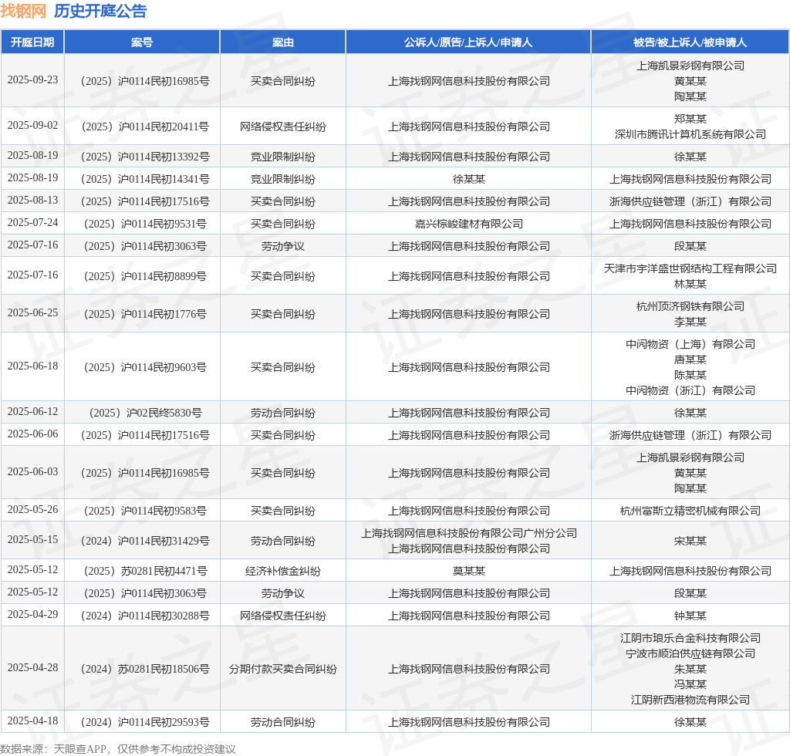This screenshot has width=790, height=756.
Task: Click date cell 2025-06-12
Action: point(32,411)
